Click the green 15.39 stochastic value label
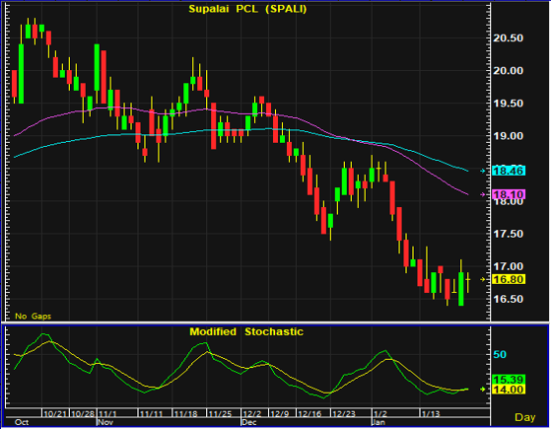The height and width of the screenshot is (429, 551). (x=509, y=380)
